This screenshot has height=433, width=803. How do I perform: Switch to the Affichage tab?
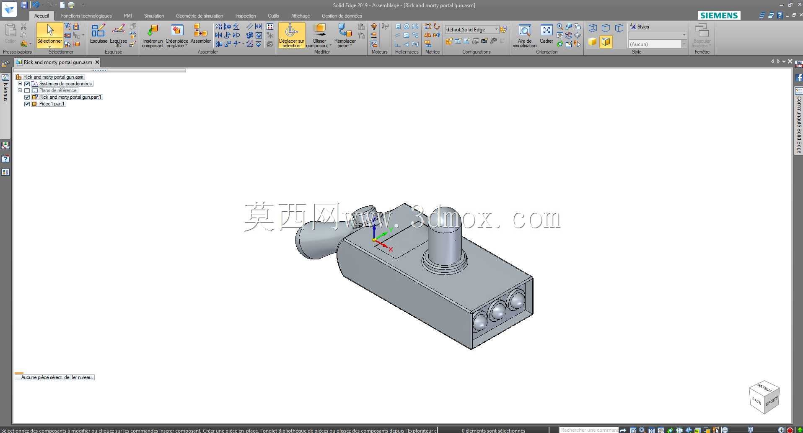300,16
